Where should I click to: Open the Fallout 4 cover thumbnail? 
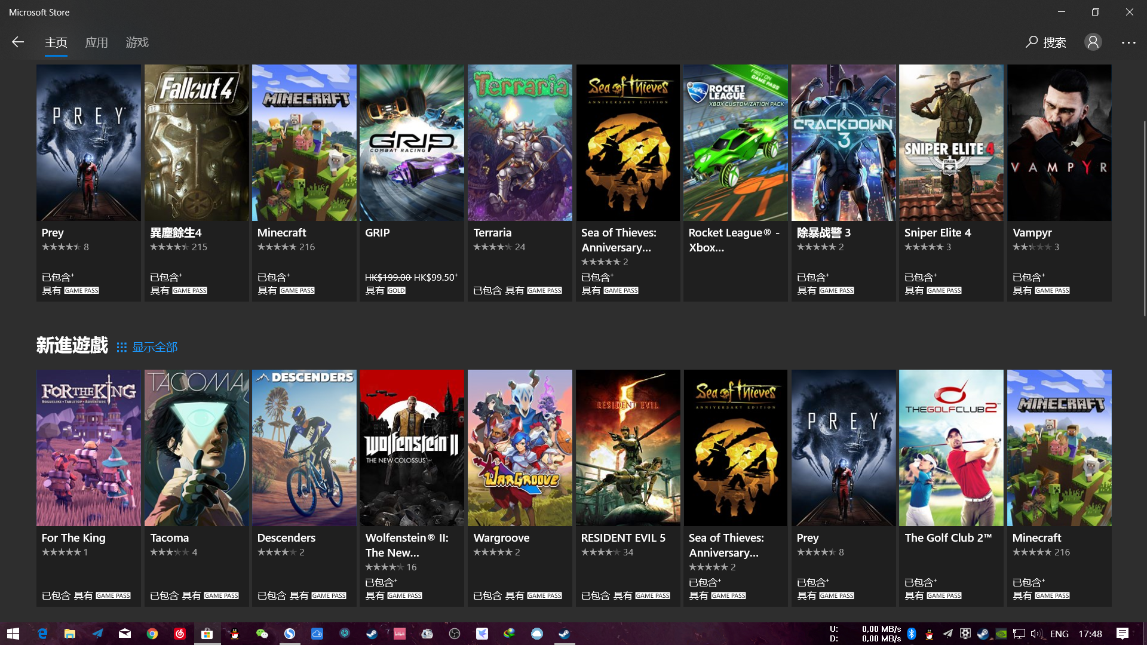click(x=197, y=143)
